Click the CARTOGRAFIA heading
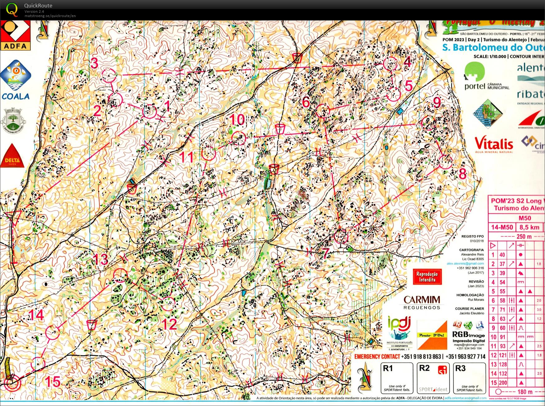 (x=471, y=250)
